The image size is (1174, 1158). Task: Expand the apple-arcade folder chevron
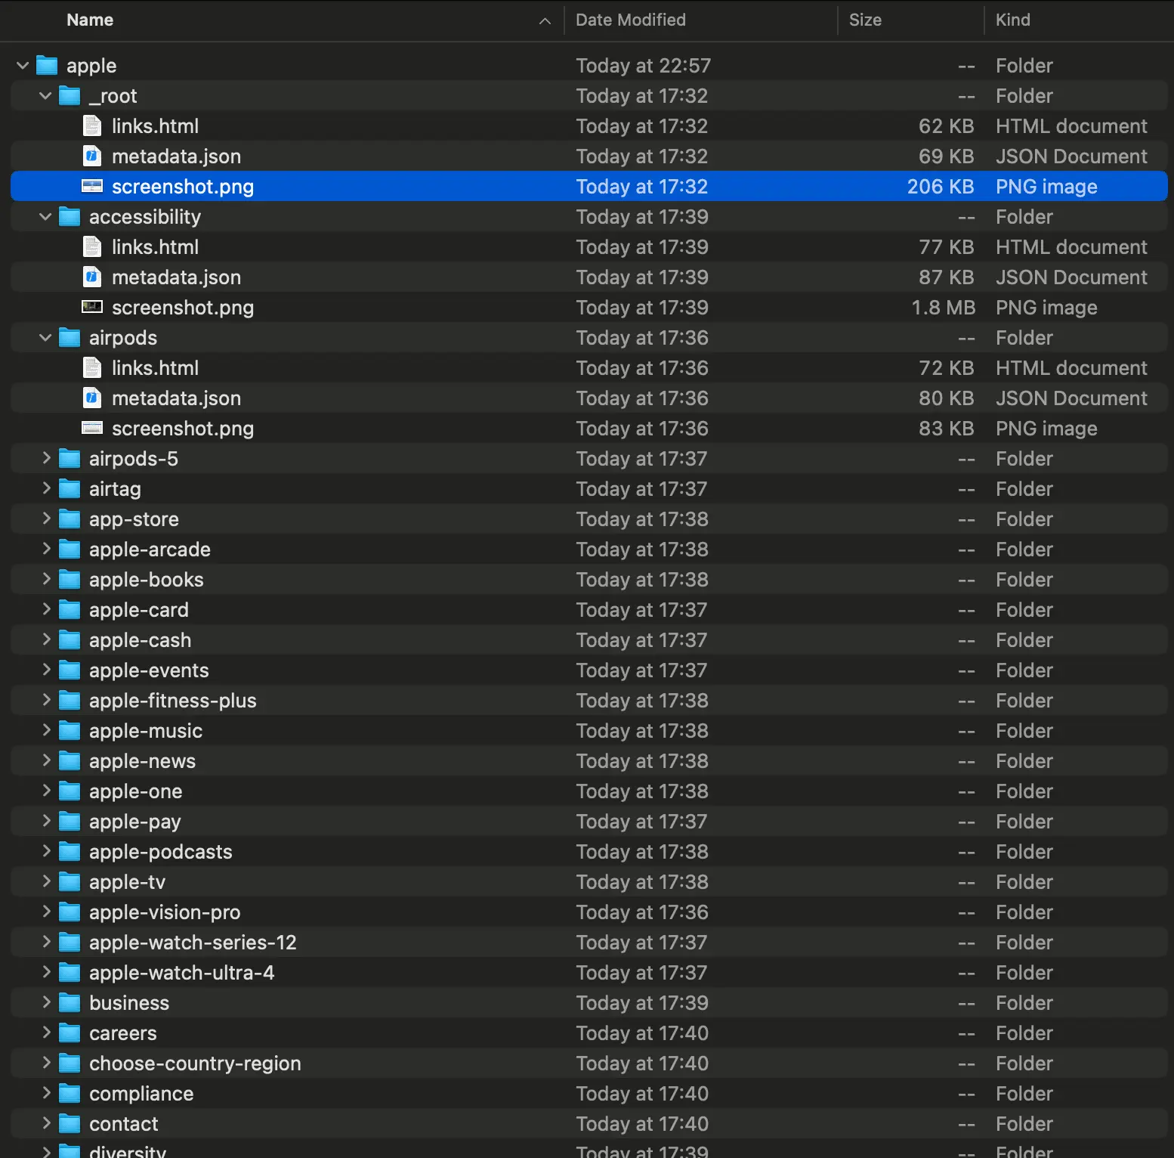click(x=46, y=549)
